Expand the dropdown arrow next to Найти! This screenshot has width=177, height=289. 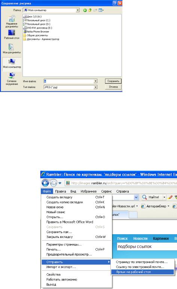point(164,197)
